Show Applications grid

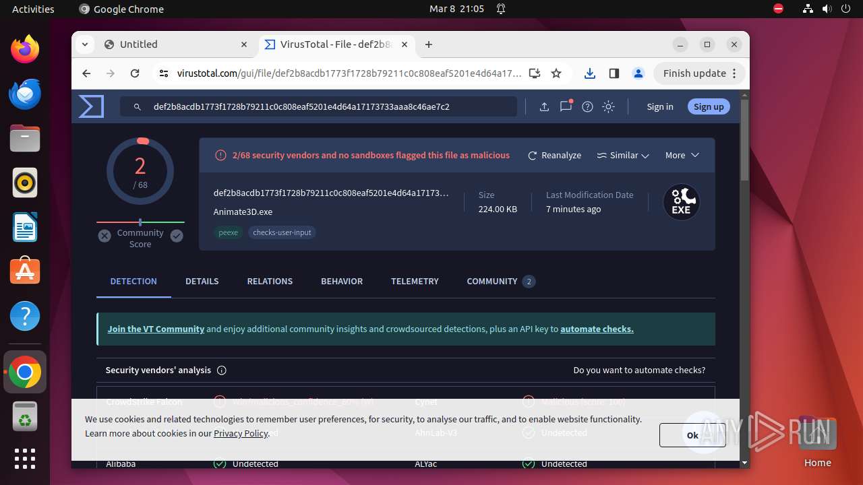pyautogui.click(x=25, y=459)
